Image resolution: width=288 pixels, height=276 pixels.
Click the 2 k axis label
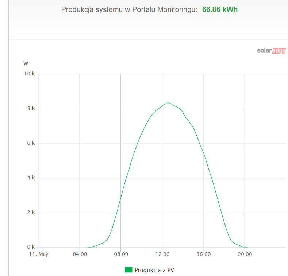click(x=31, y=212)
